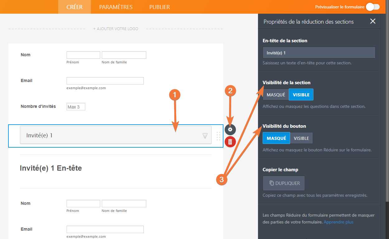The width and height of the screenshot is (389, 239).
Task: Follow the Apprendre plus link
Action: (339, 222)
